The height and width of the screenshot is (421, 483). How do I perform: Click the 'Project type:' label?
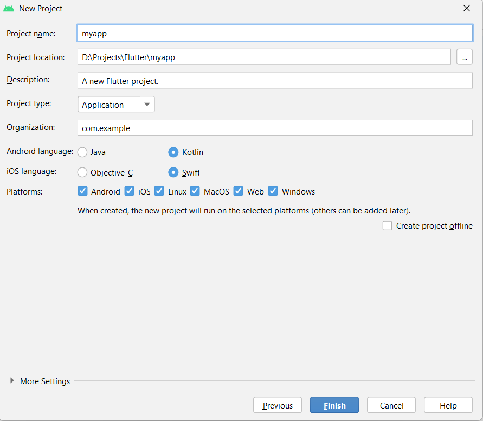point(29,104)
